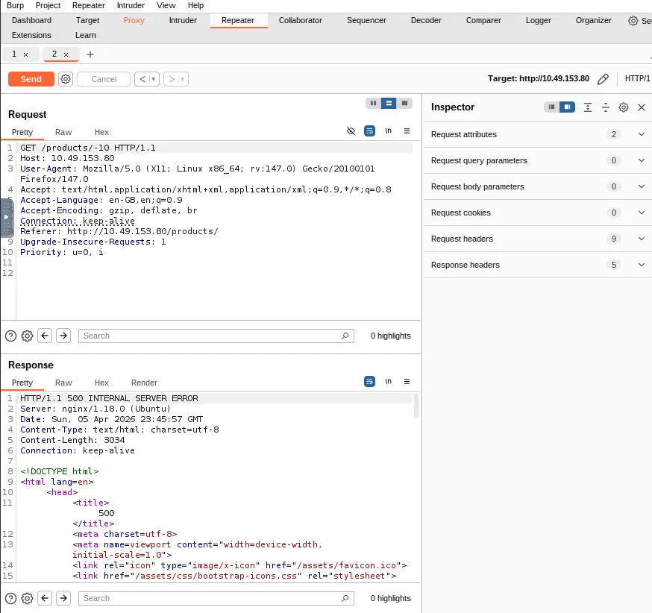Open Inspector settings gear icon
Image resolution: width=652 pixels, height=613 pixels.
pyautogui.click(x=624, y=107)
